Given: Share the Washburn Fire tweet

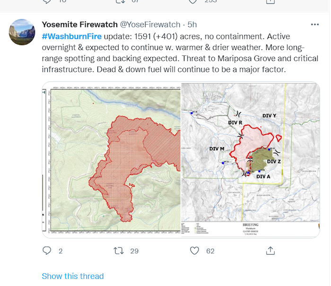Looking at the screenshot, I should 270,251.
